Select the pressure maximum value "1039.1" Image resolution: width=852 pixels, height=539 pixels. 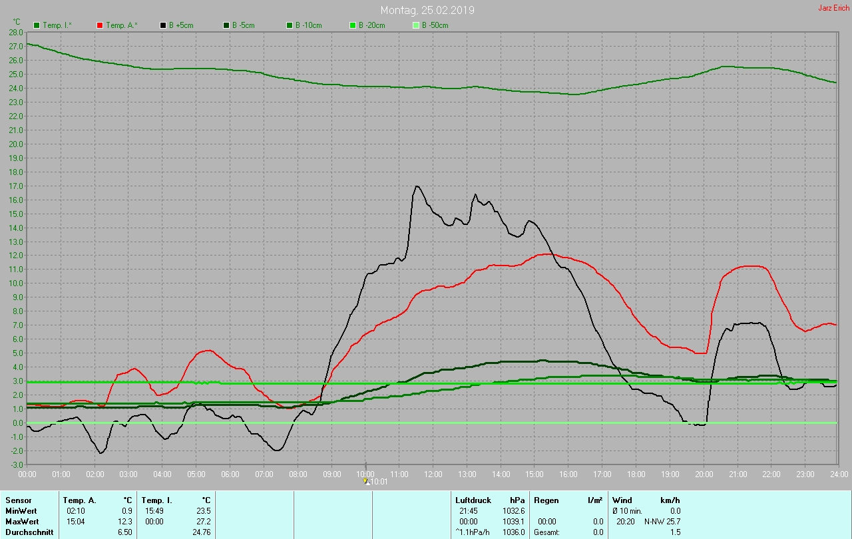coord(513,522)
